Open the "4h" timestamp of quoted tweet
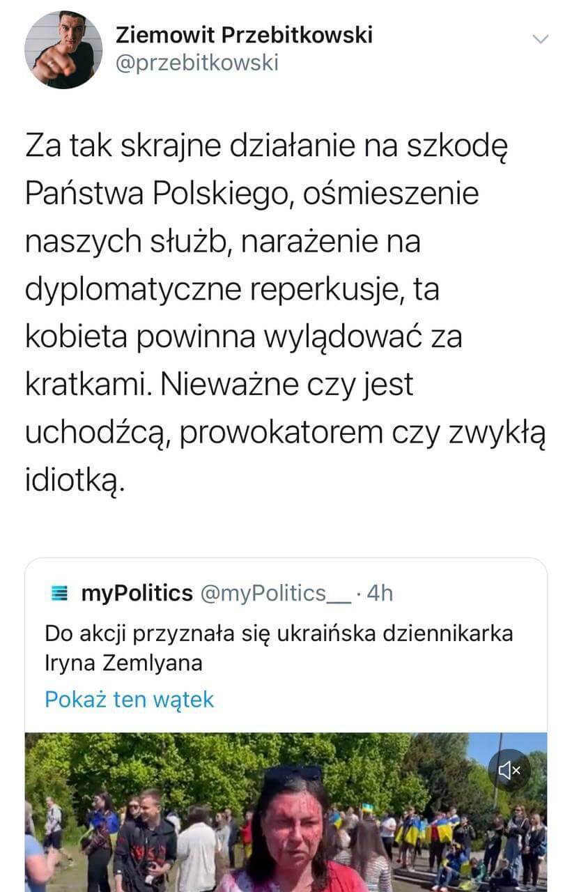Screen dimensions: 572x892 coord(380,593)
